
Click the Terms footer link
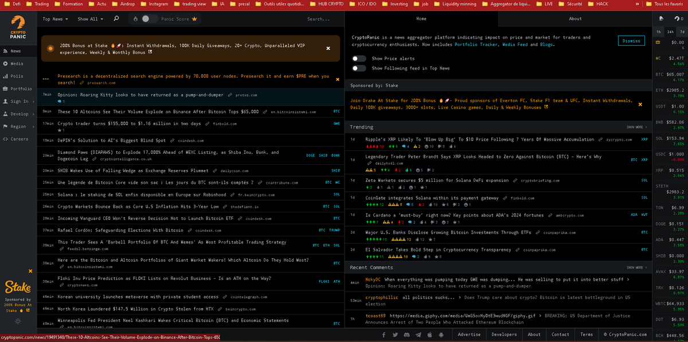click(x=587, y=335)
